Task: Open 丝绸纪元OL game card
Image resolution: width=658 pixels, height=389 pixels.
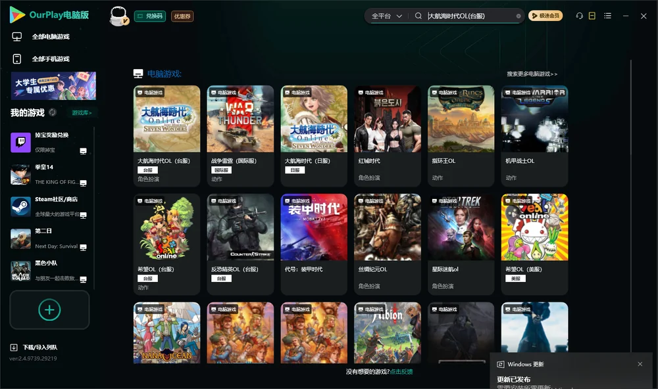Action: coord(388,244)
